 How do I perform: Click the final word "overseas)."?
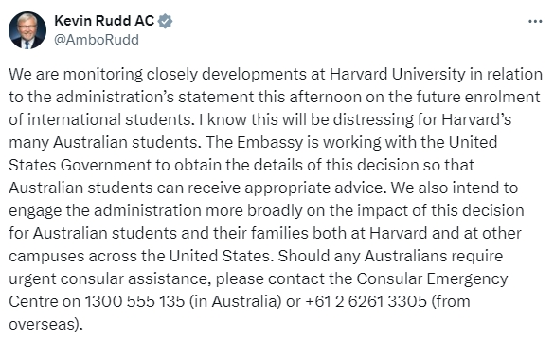pyautogui.click(x=45, y=324)
